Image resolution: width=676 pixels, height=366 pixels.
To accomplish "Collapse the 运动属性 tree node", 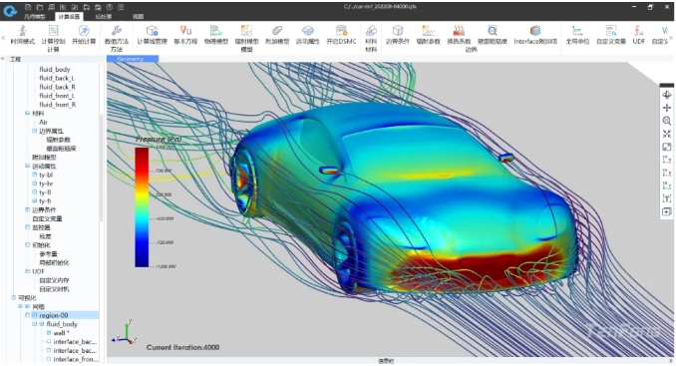I will 28,166.
